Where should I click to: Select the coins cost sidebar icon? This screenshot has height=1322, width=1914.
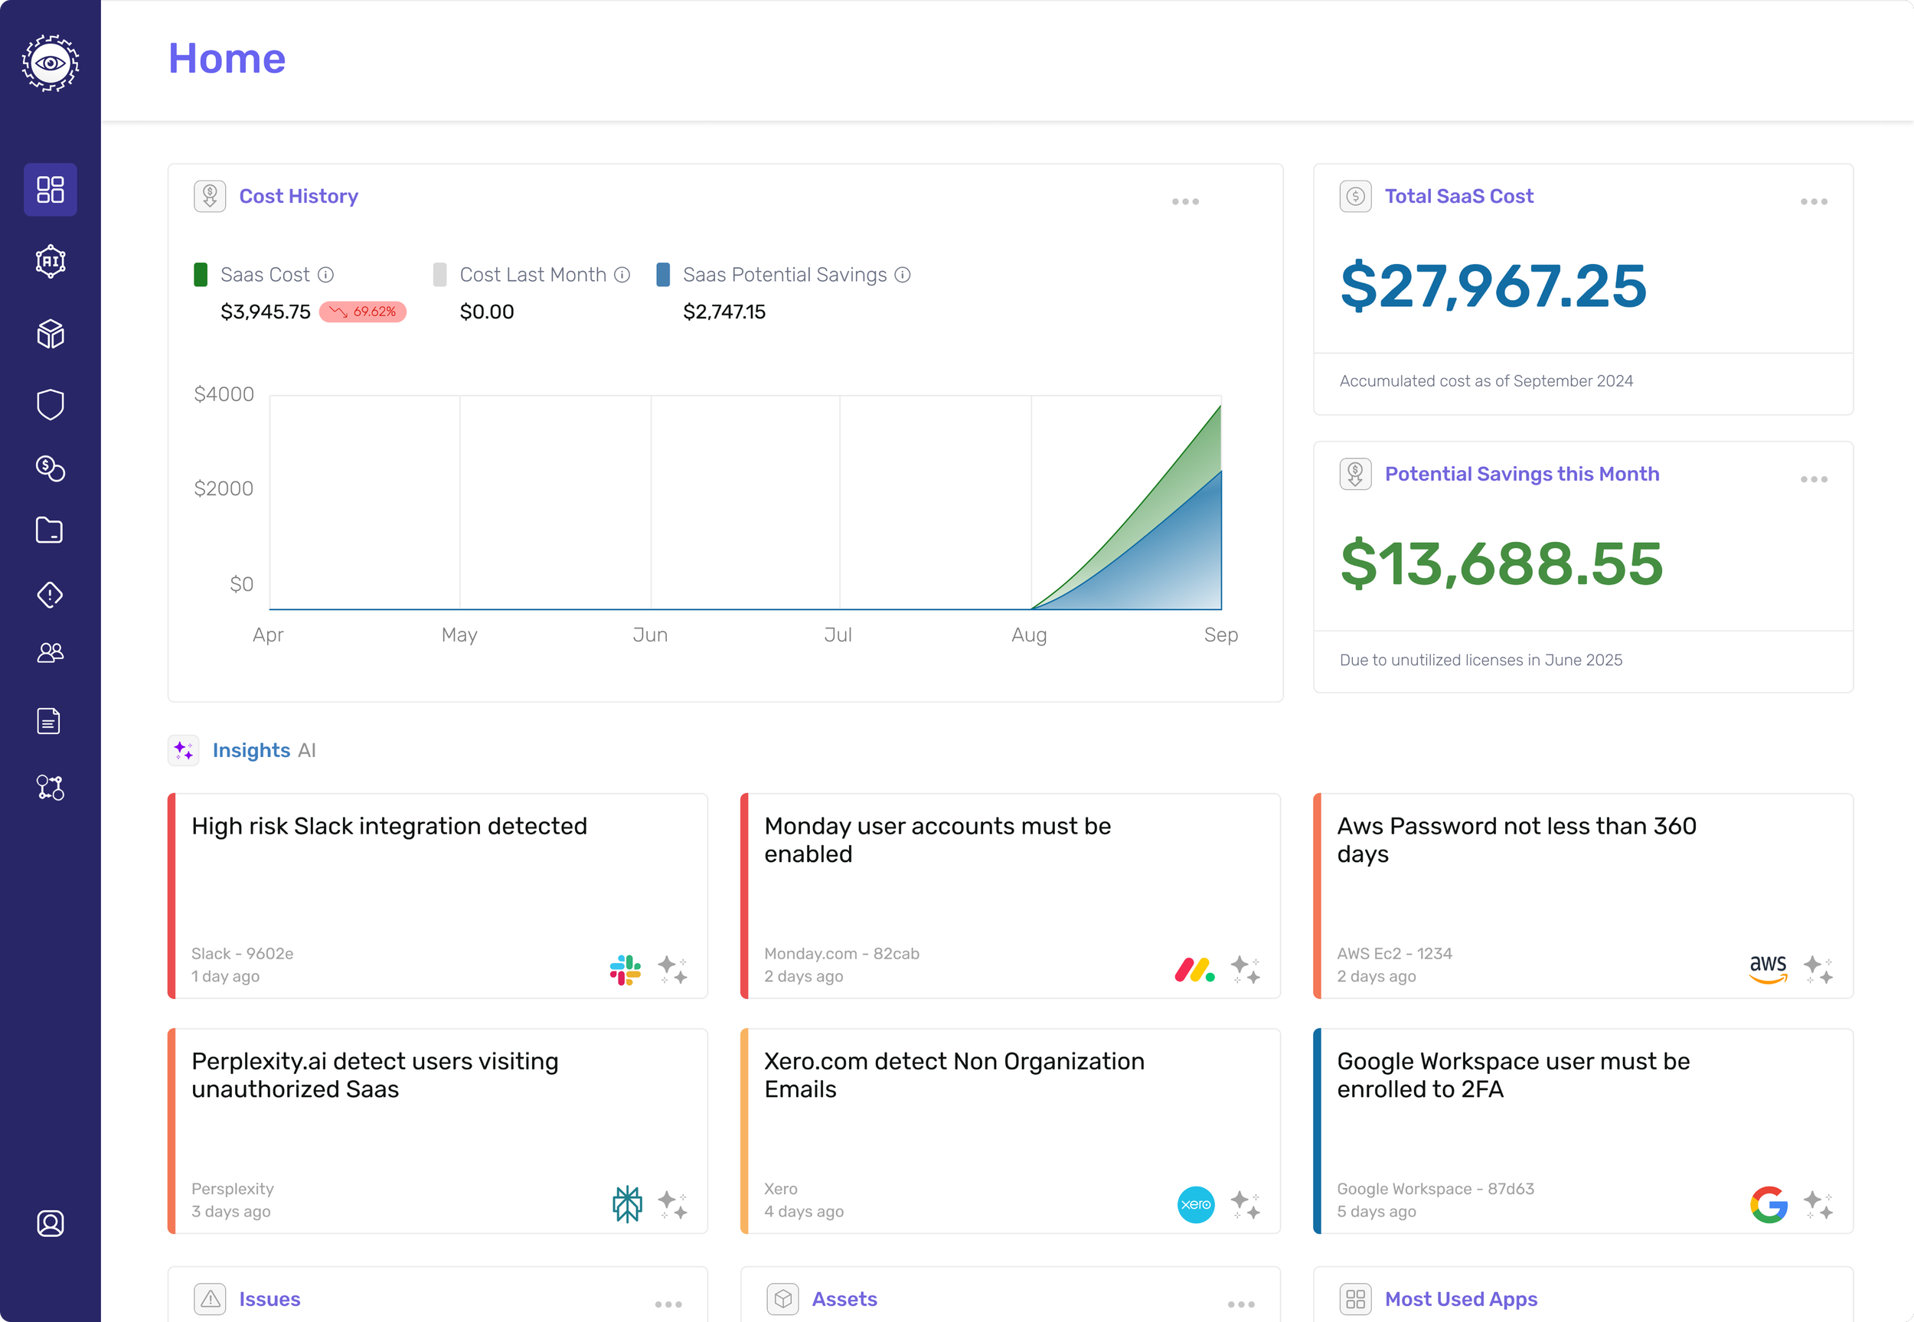coord(51,468)
